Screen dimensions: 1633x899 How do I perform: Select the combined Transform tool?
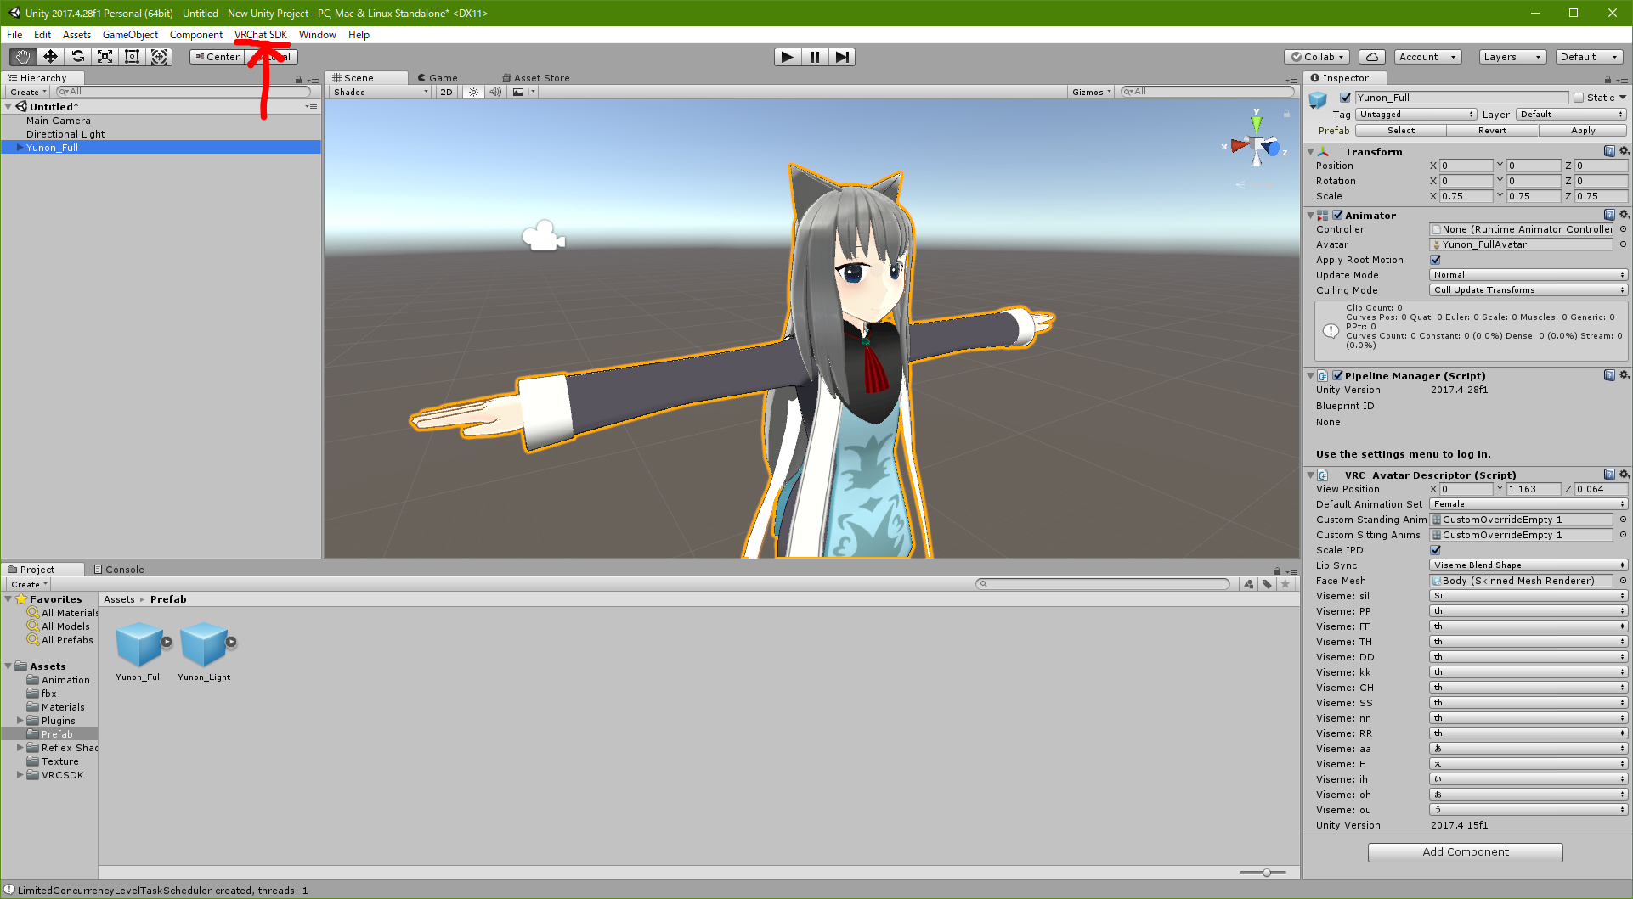159,57
